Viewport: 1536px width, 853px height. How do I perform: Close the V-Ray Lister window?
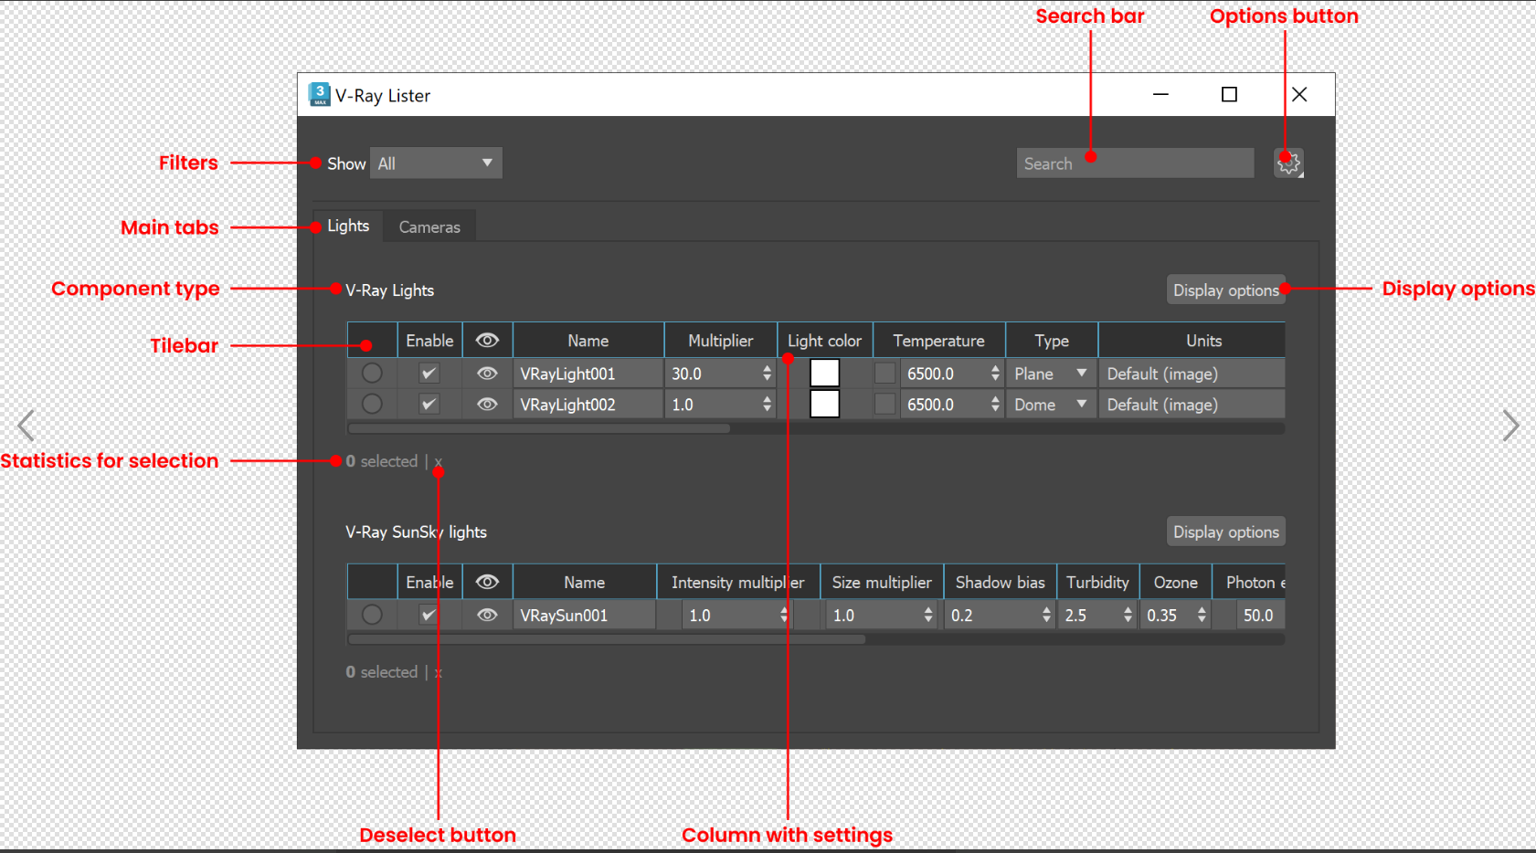1299,95
